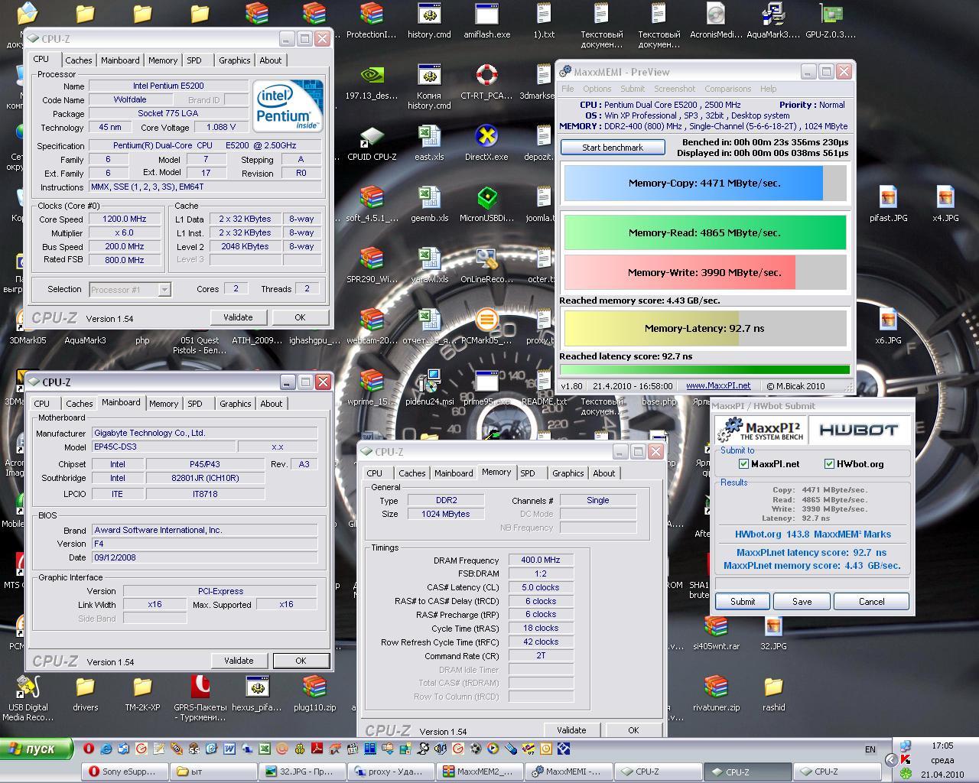Toggle the MaxxPI.net submit checkbox
The width and height of the screenshot is (979, 783).
743,463
